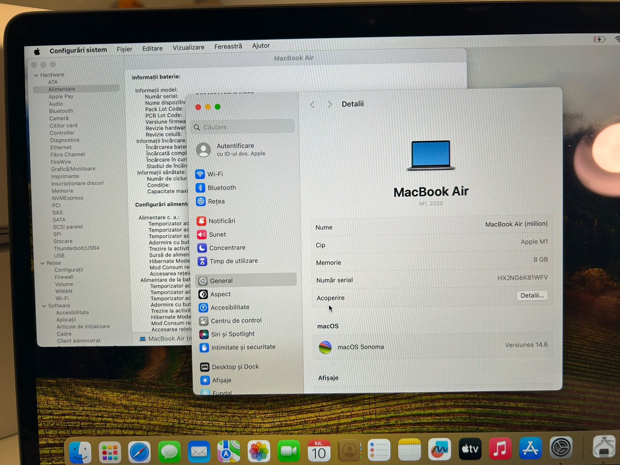Open Configurări sistem menu
The width and height of the screenshot is (620, 465).
coord(78,50)
